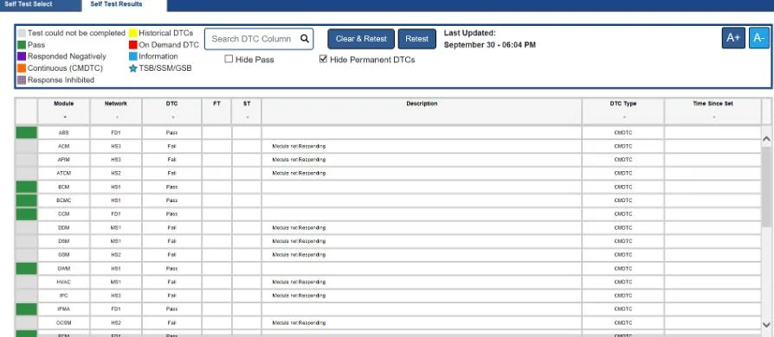
Task: Select the IPMA module cell
Action: pyautogui.click(x=64, y=309)
